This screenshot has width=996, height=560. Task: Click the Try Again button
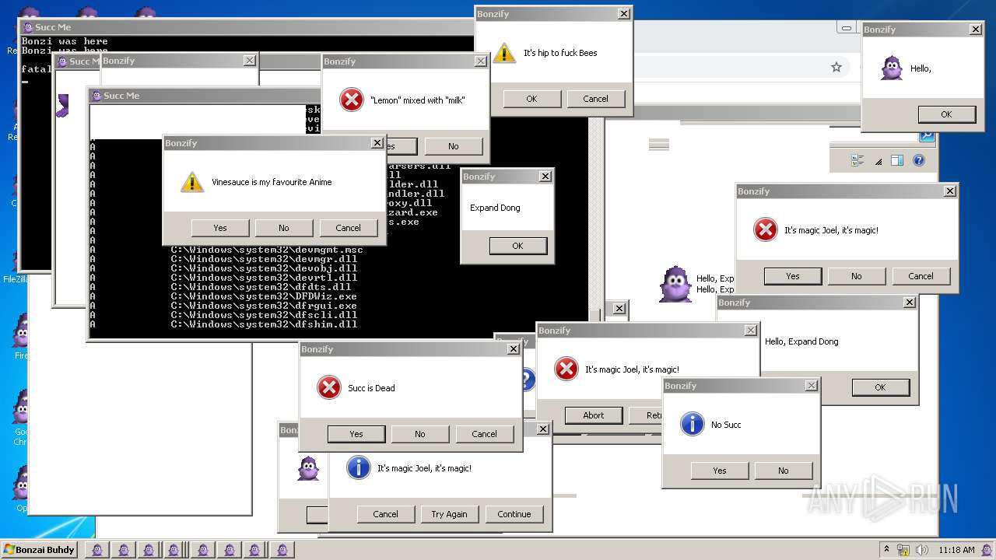pos(450,514)
